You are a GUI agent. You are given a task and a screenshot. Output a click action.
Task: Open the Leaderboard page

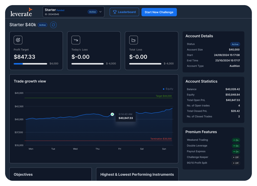point(124,12)
